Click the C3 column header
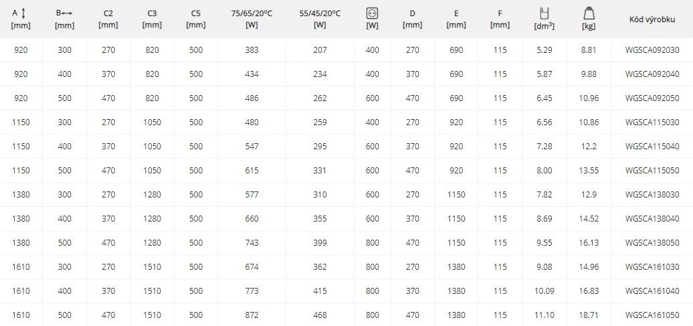 pyautogui.click(x=152, y=19)
